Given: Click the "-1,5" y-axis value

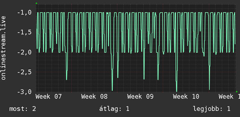Looking at the screenshot, I should pos(24,32).
